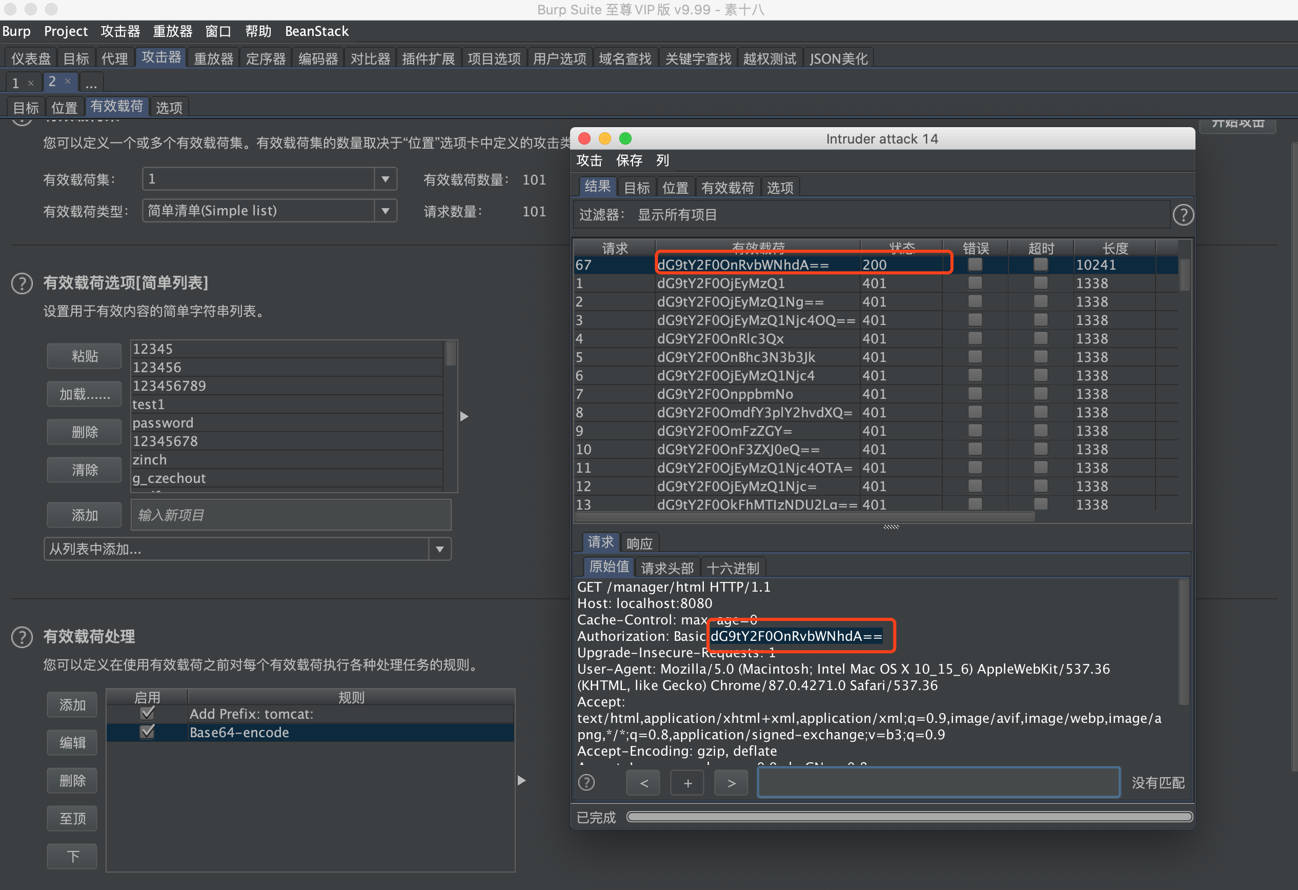Click help icon beside payload options heading
1298x890 pixels.
click(x=22, y=284)
